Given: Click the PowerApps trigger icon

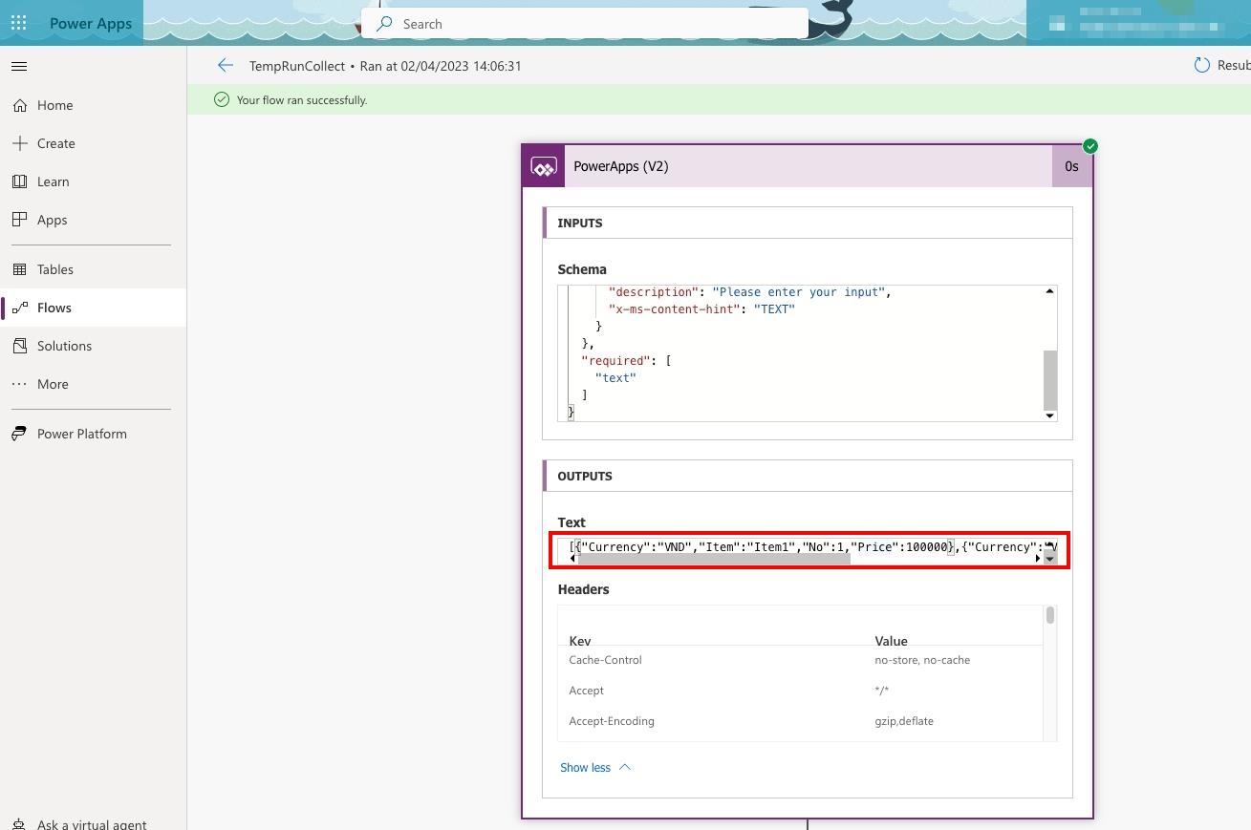Looking at the screenshot, I should click(x=544, y=167).
